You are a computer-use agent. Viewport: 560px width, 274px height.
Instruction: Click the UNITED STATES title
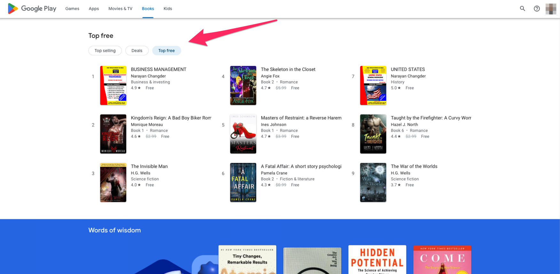[x=408, y=69]
